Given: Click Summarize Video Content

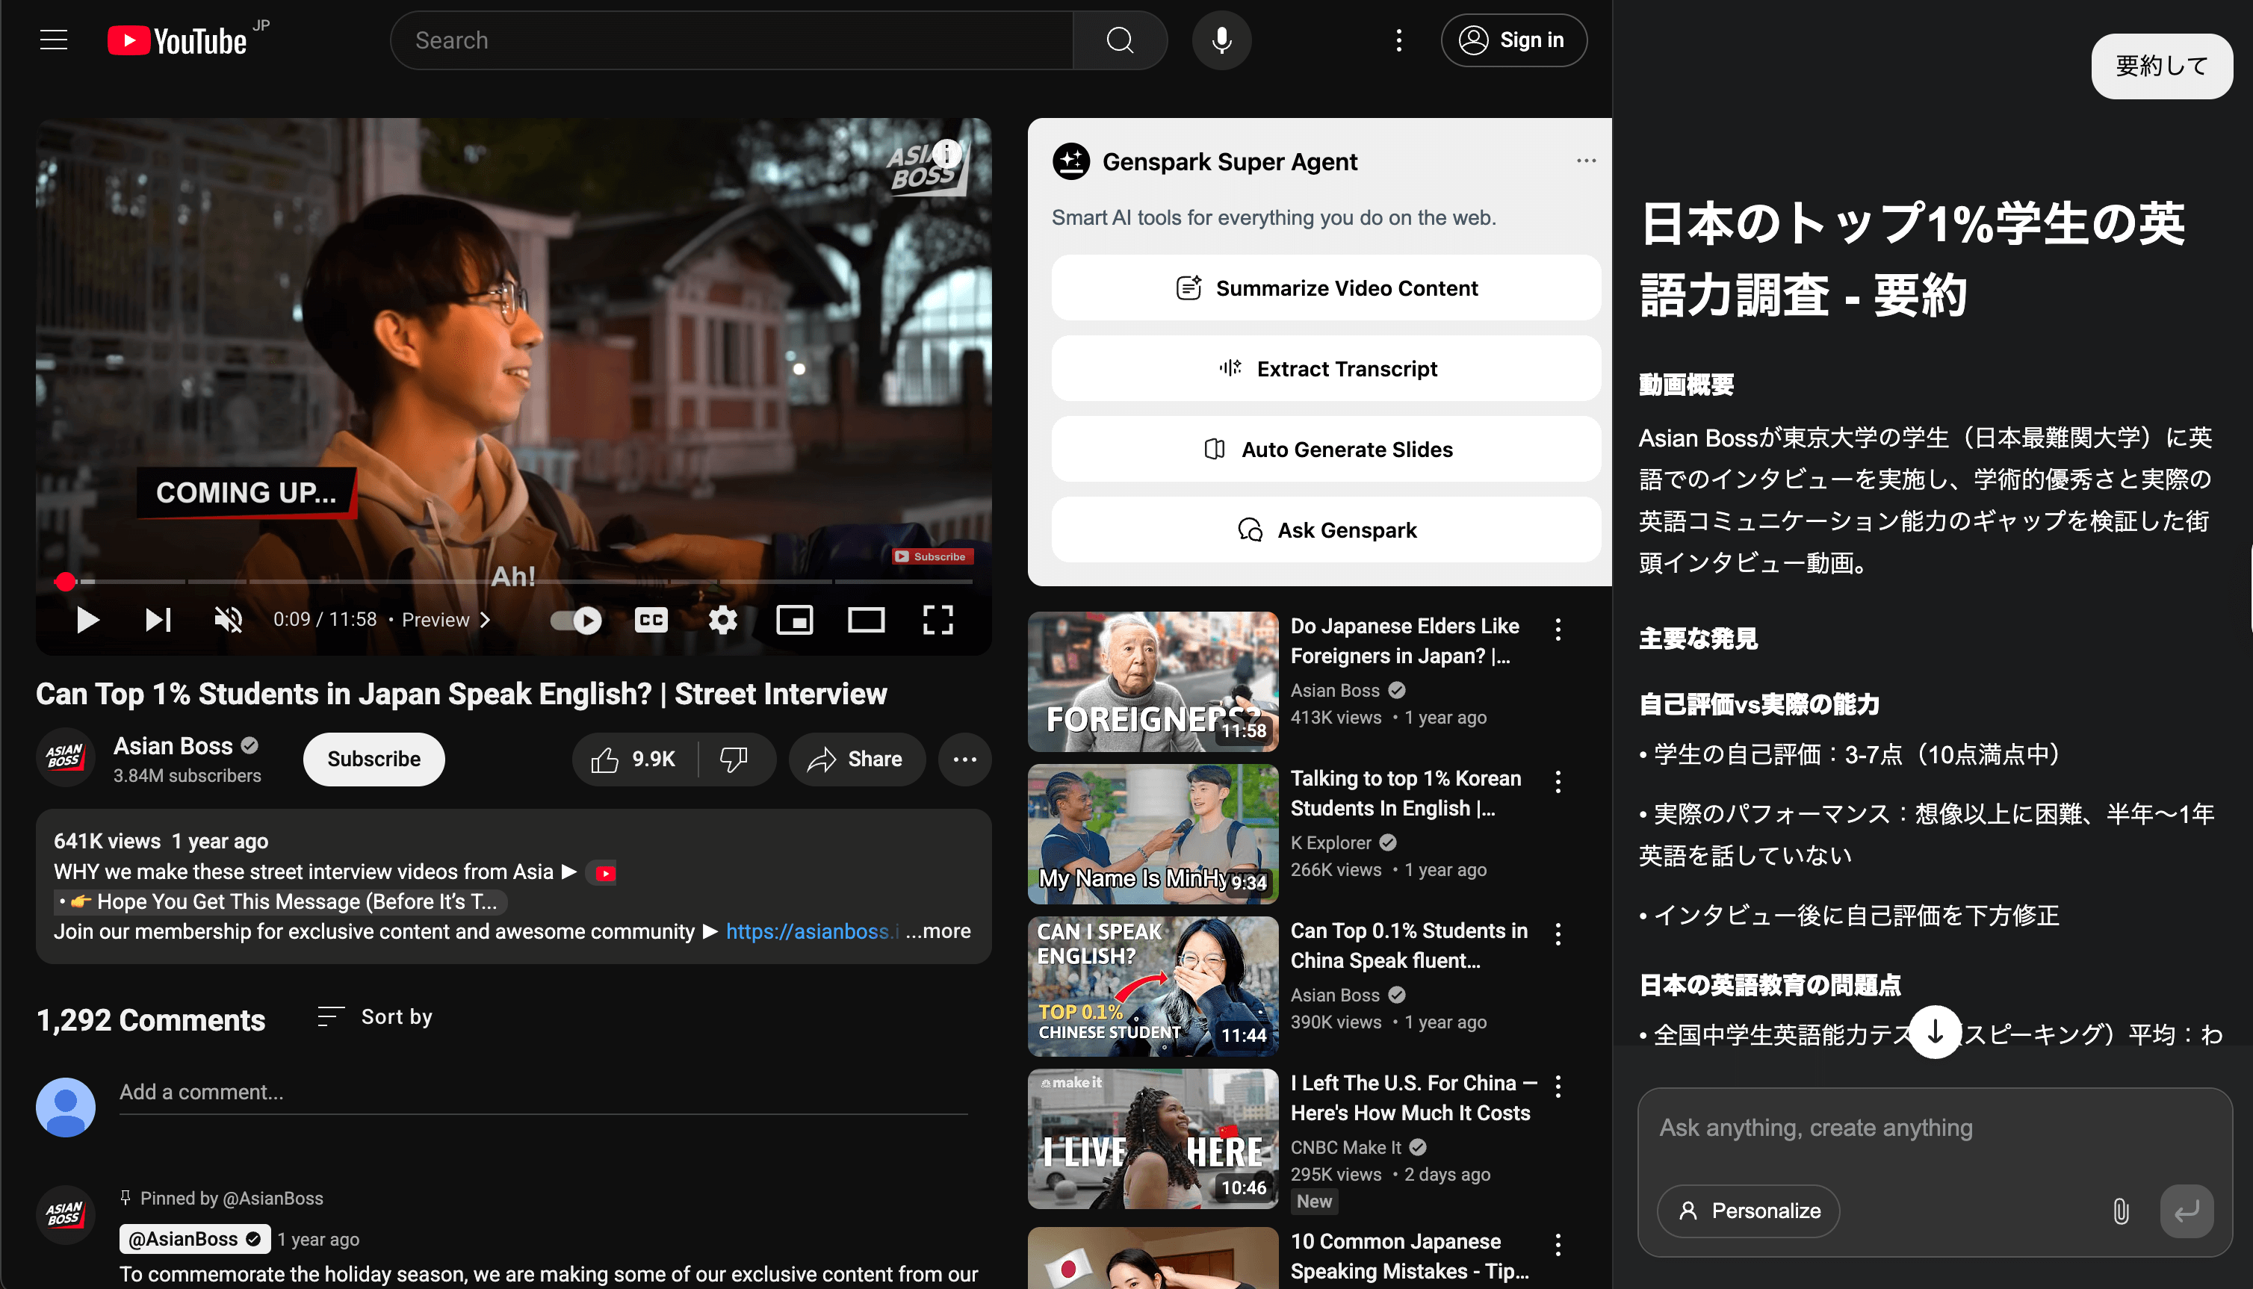Looking at the screenshot, I should [1325, 288].
